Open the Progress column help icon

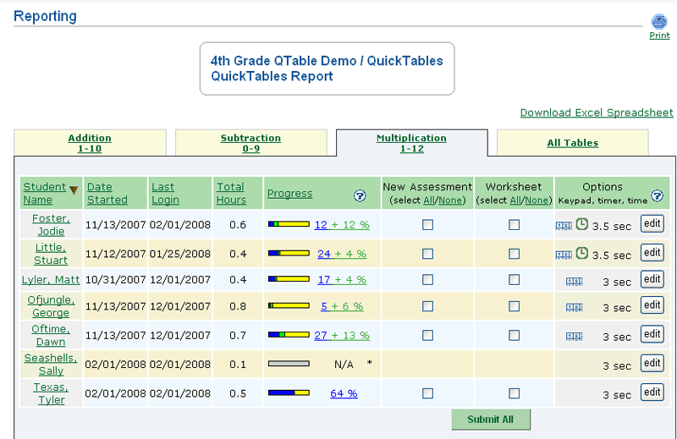point(360,195)
